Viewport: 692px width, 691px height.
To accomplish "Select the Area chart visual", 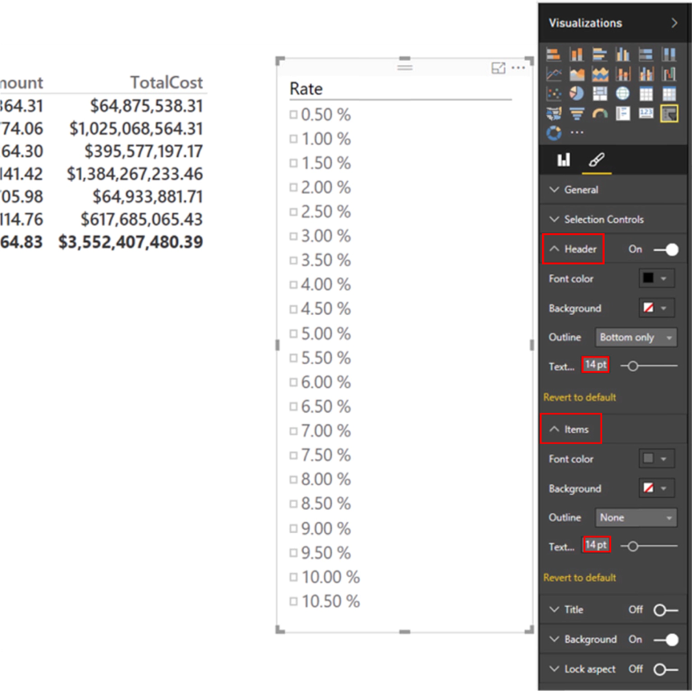I will [x=577, y=74].
